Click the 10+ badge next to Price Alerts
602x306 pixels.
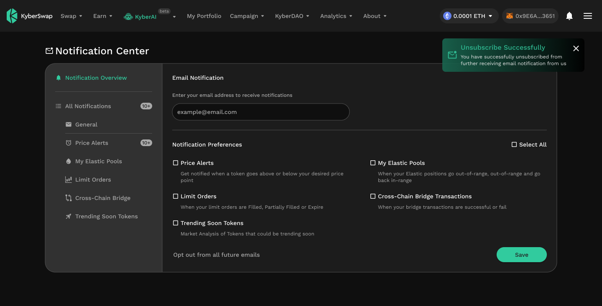point(146,143)
